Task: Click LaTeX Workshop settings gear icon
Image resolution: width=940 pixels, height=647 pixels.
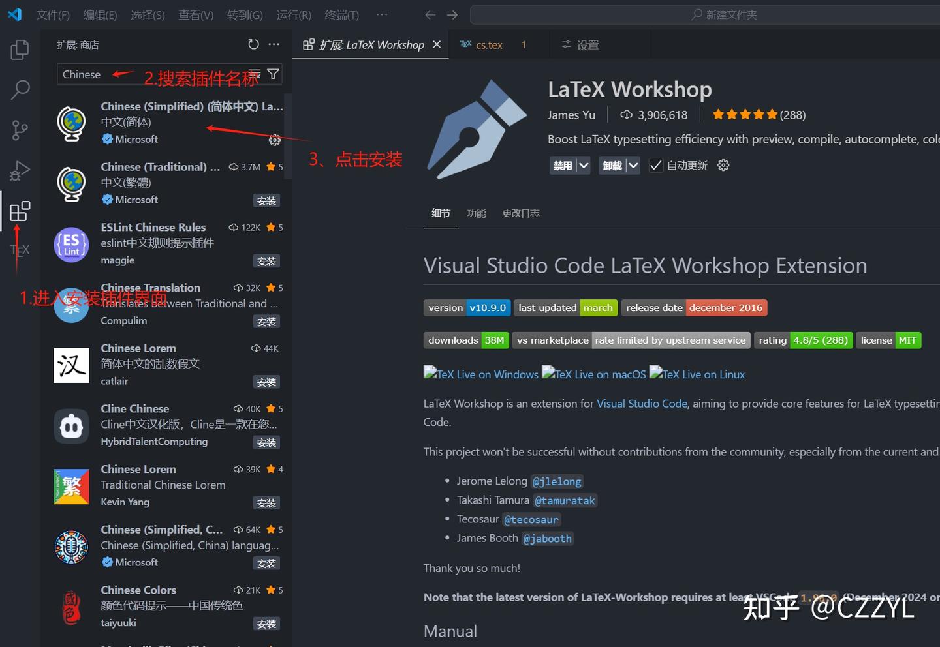Action: tap(723, 165)
